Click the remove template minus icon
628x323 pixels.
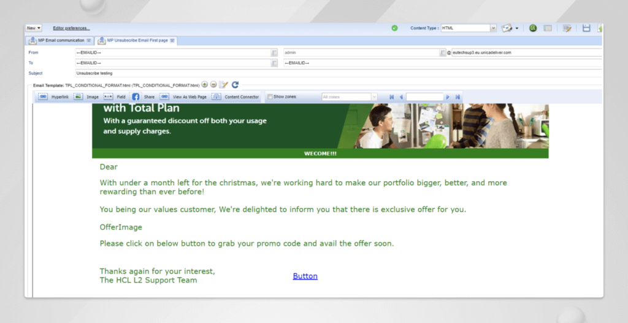click(213, 85)
